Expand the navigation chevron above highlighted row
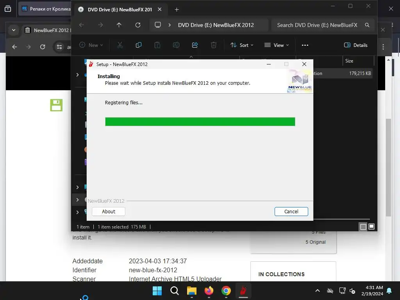The height and width of the screenshot is (300, 400). 78,187
